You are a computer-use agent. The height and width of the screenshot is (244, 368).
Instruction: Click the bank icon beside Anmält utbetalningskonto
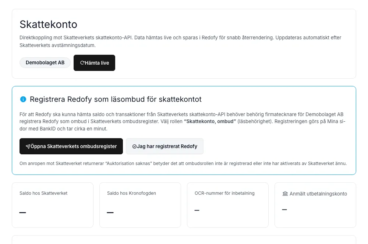[285, 194]
